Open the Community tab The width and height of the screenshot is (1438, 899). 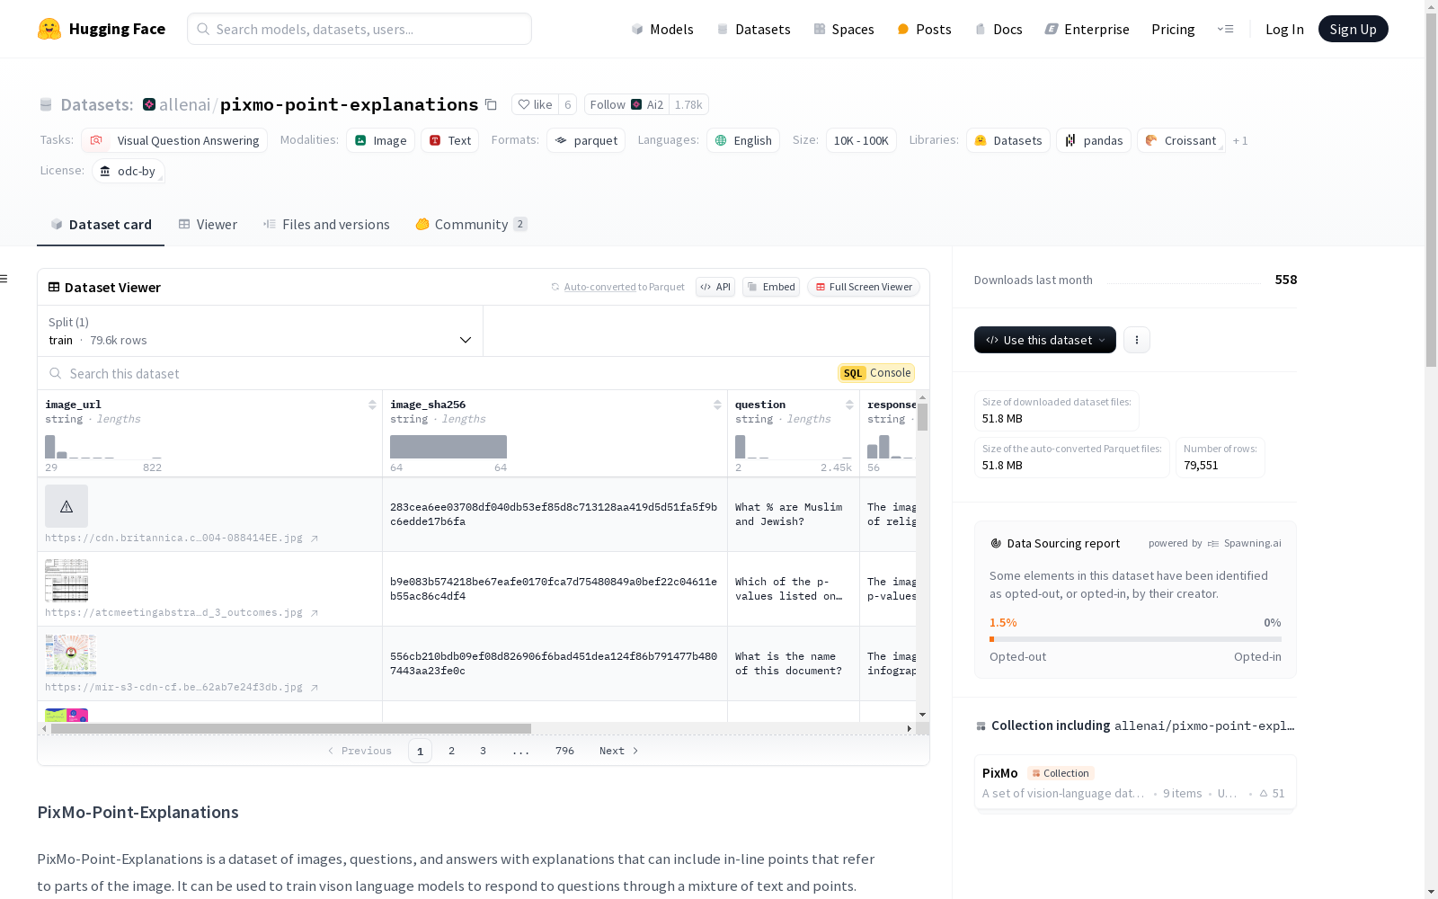pos(471,225)
